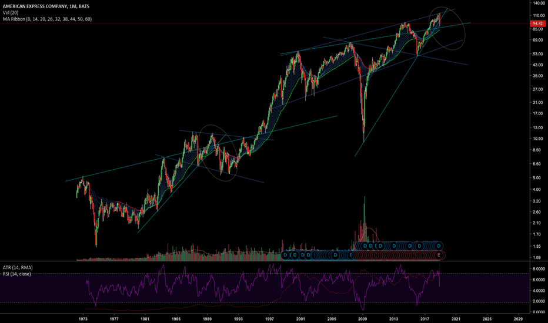
Task: Click the 2001 label on time axis
Action: [300, 319]
